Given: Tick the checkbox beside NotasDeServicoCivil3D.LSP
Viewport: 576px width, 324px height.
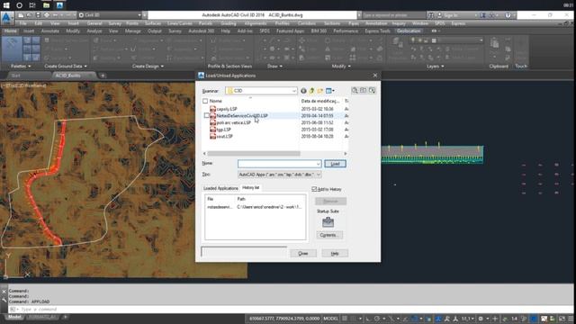Looking at the screenshot, I should pos(206,116).
